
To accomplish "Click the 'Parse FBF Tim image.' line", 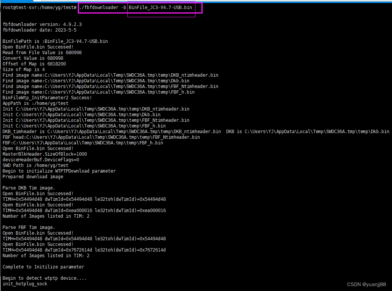I will 29,227.
